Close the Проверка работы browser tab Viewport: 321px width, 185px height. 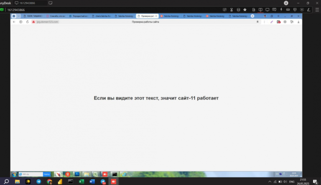(156, 16)
